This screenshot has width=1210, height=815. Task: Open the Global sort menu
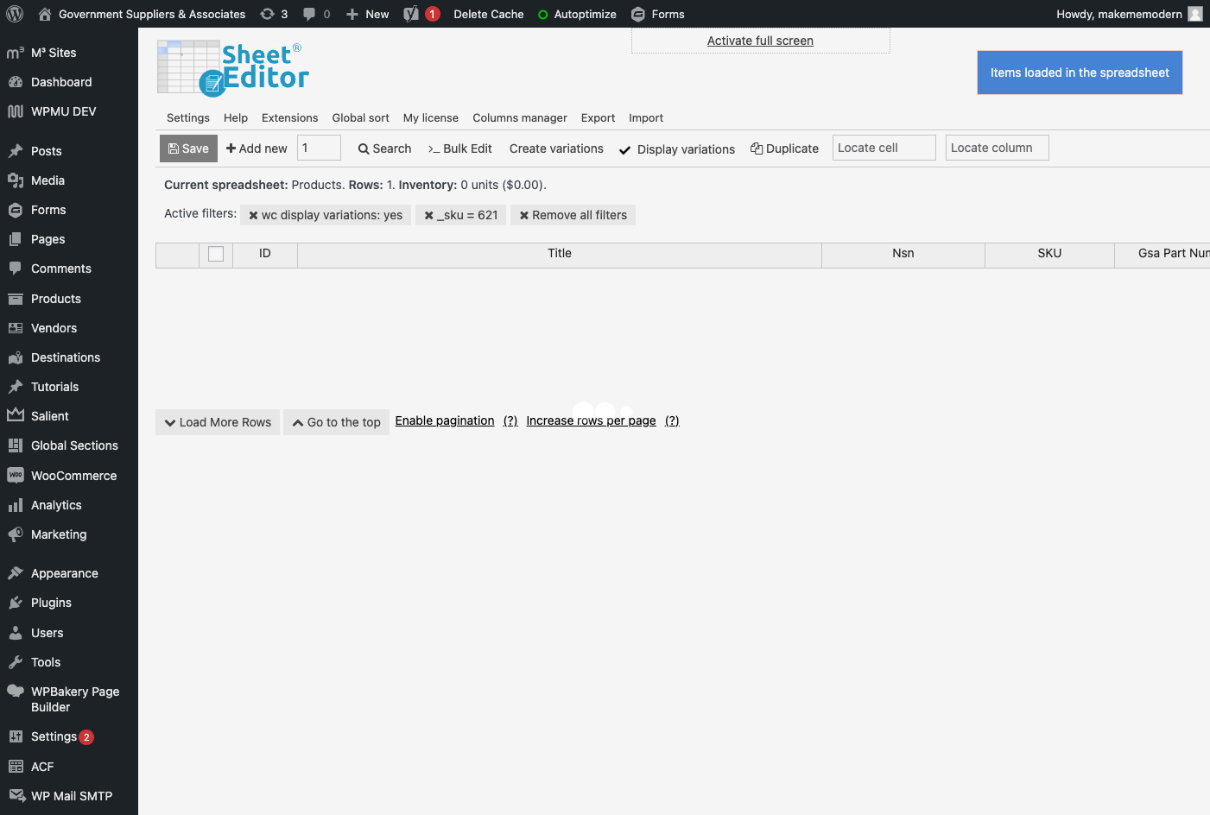coord(360,118)
